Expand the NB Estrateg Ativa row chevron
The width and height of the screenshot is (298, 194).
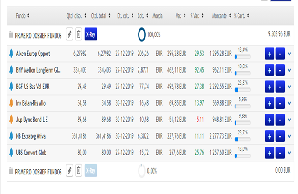coord(289,135)
